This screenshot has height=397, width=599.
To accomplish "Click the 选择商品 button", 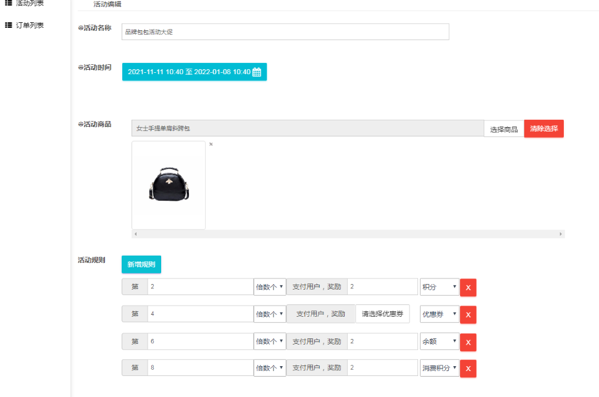I will pyautogui.click(x=503, y=129).
